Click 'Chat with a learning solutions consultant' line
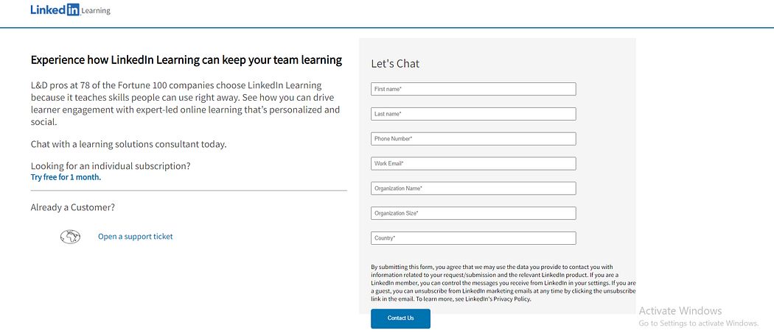 [128, 145]
